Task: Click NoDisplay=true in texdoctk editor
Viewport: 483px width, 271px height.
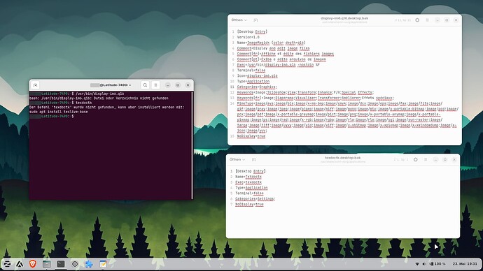Action: [249, 205]
